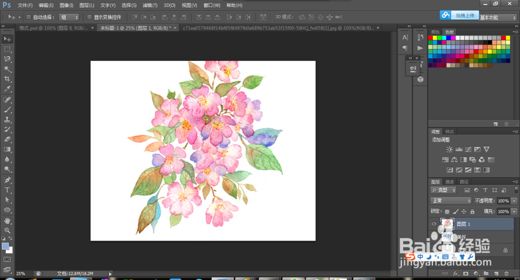
Task: Open the 滤镜(T) menu
Action: (150, 5)
